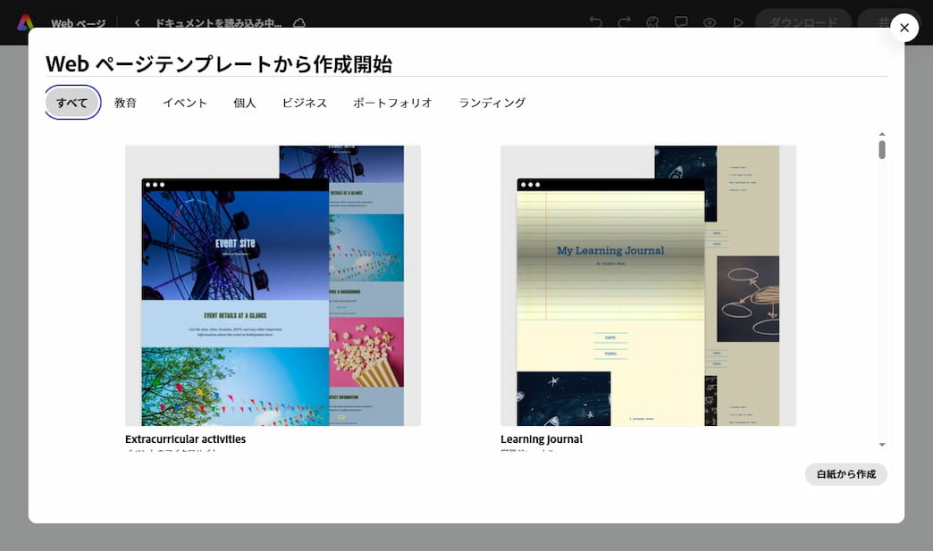Switch to the すべて tab
933x551 pixels.
71,102
